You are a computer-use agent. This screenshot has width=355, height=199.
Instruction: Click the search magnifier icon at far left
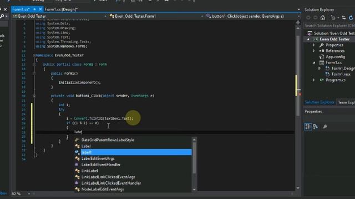point(2,16)
